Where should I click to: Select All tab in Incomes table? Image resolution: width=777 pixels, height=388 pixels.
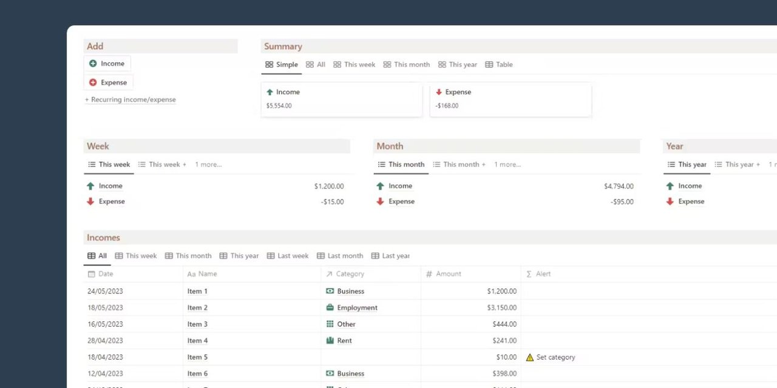(97, 256)
